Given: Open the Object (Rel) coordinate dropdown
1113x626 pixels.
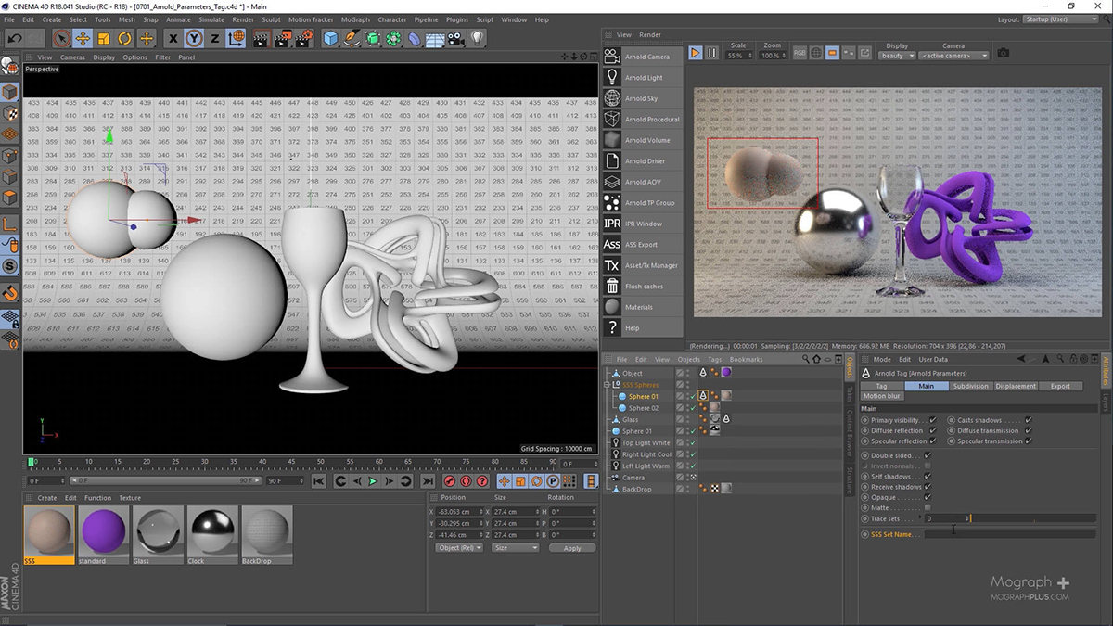Looking at the screenshot, I should point(460,548).
